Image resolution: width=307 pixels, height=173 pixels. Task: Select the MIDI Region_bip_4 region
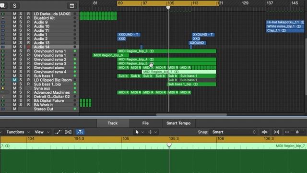point(166,60)
